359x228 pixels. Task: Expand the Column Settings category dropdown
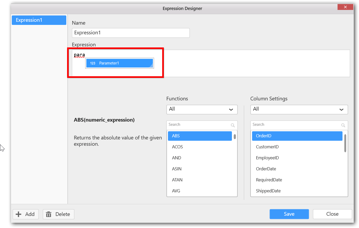click(x=341, y=110)
